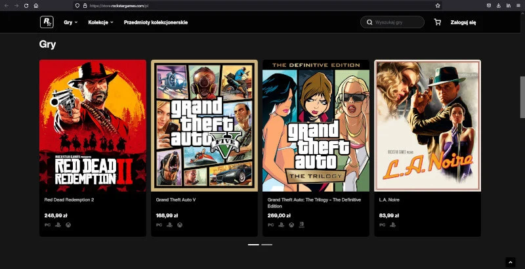Viewport: 525px width, 269px height.
Task: Click the Trilogy – The Definitive Edition title
Action: coord(314,203)
